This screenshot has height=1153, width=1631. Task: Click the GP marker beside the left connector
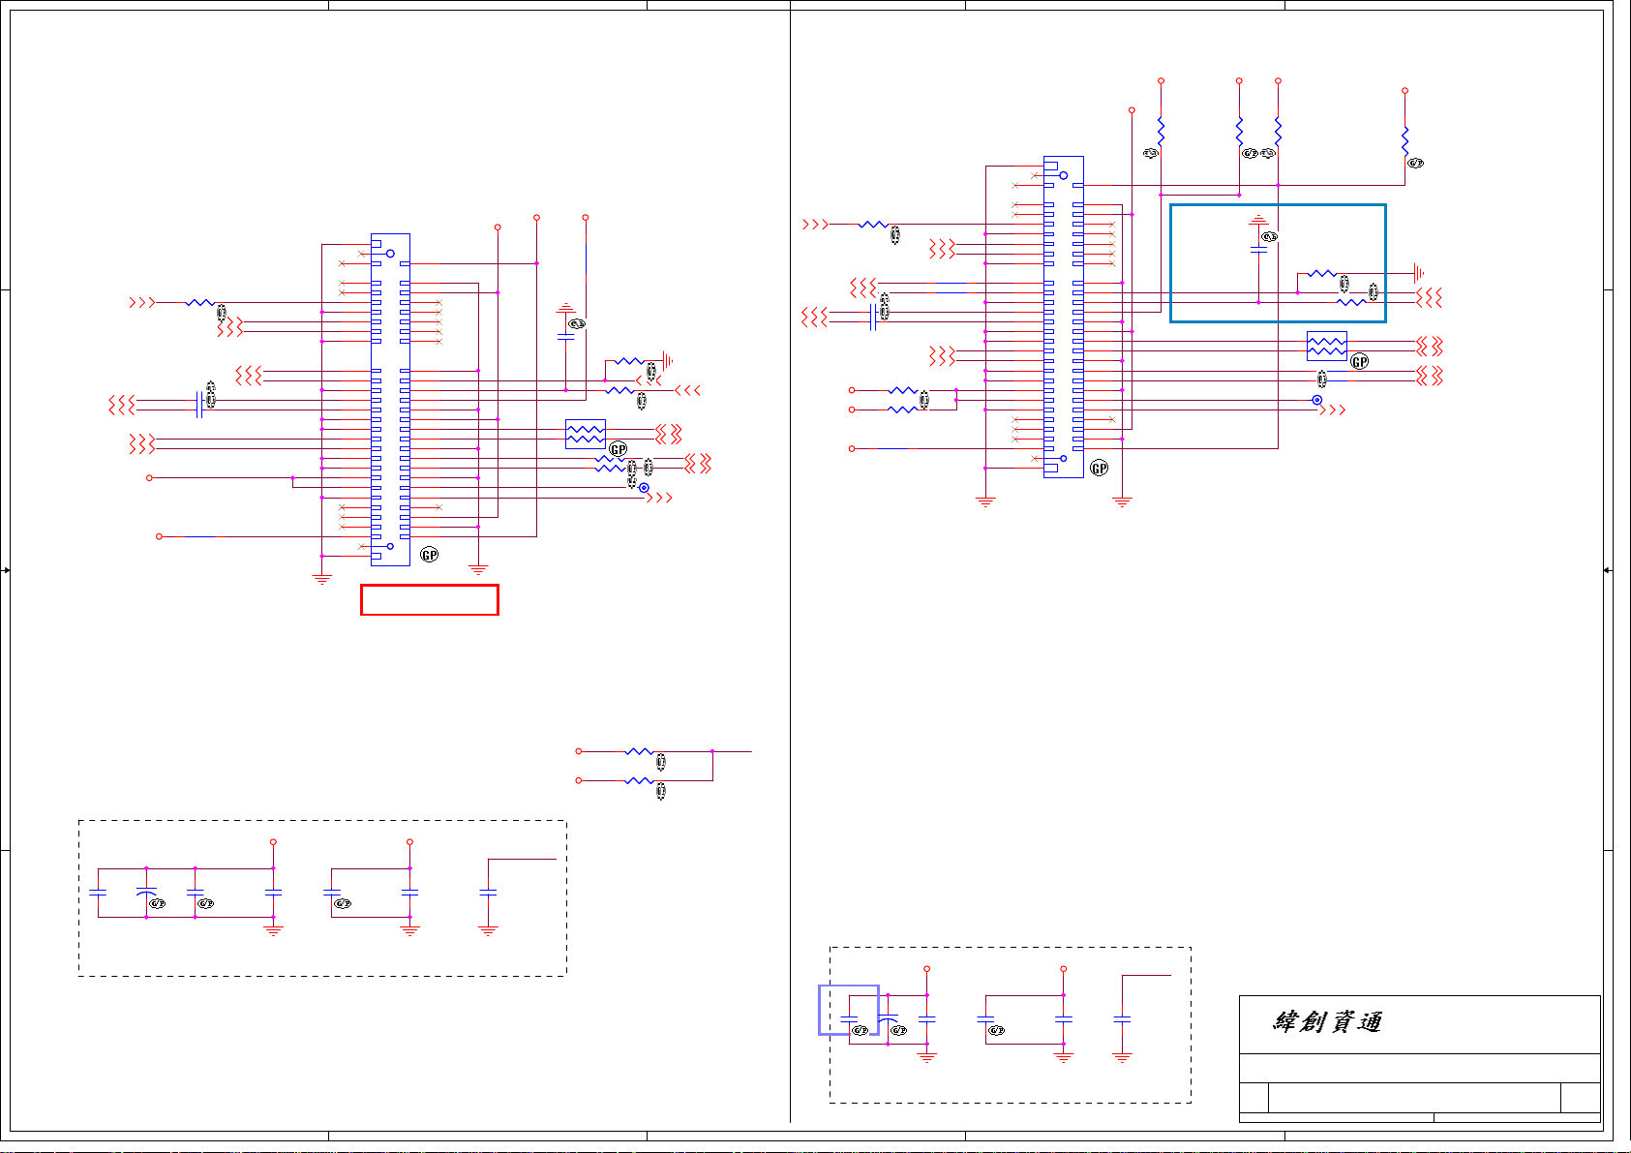tap(429, 555)
